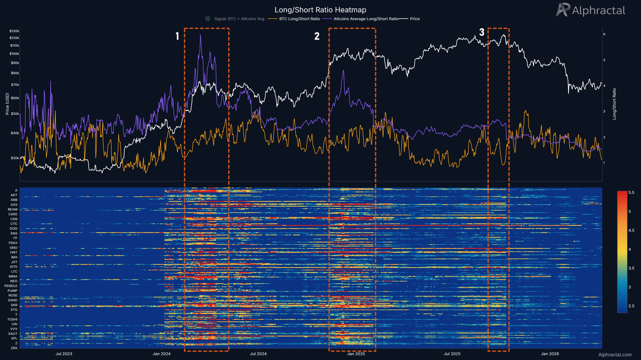Select the PENDLE row label
Image resolution: width=641 pixels, height=360 pixels.
[11, 286]
